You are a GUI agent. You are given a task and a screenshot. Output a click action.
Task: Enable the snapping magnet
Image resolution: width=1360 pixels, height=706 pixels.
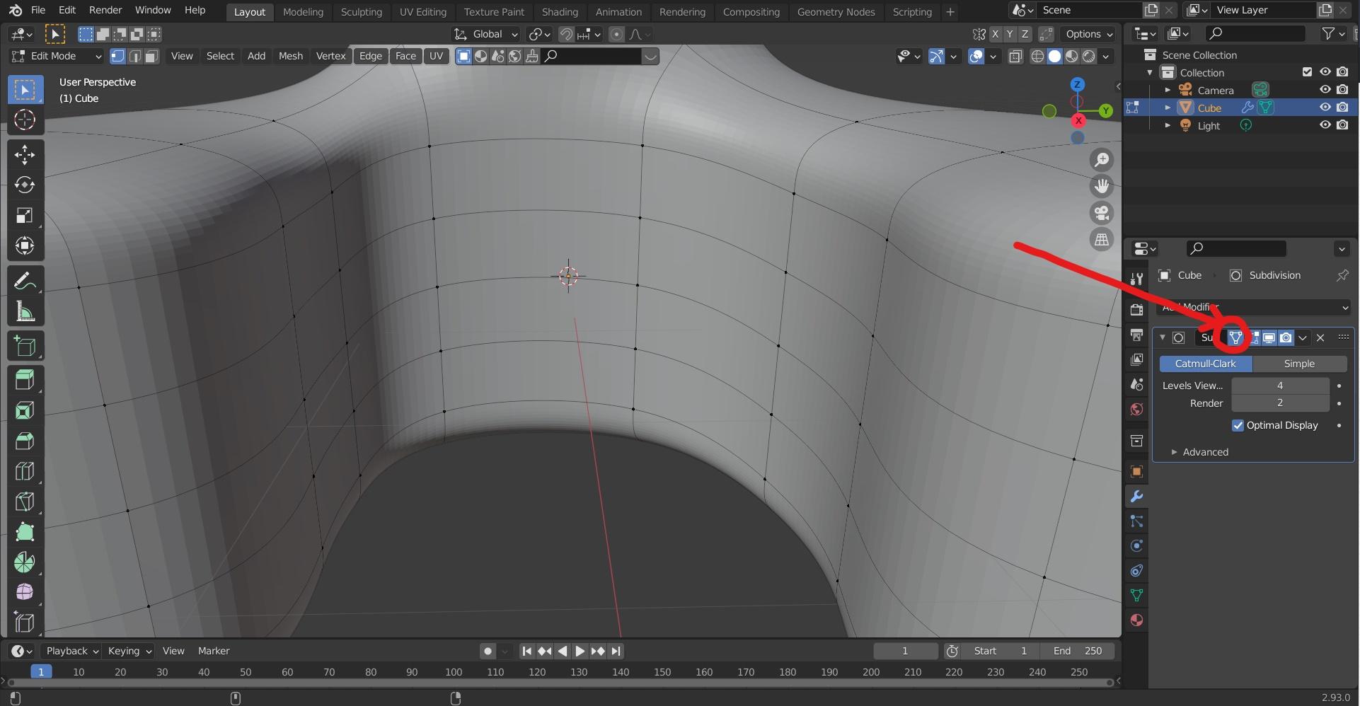566,34
